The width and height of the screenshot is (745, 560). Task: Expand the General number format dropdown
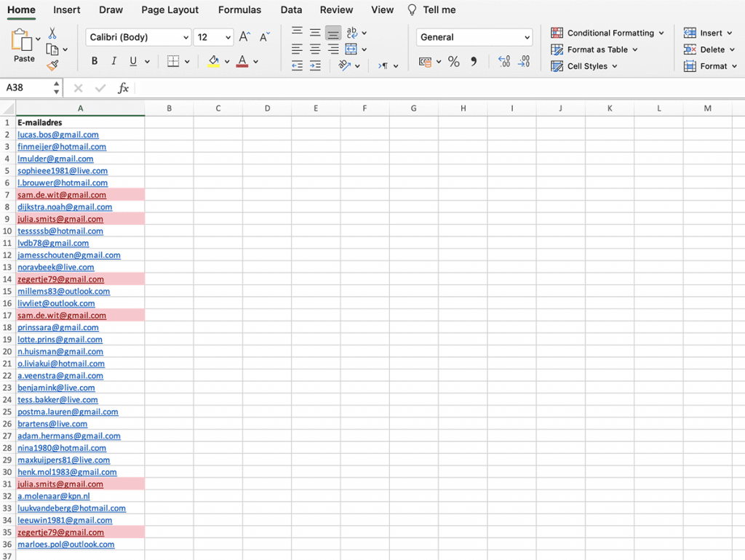[474, 37]
